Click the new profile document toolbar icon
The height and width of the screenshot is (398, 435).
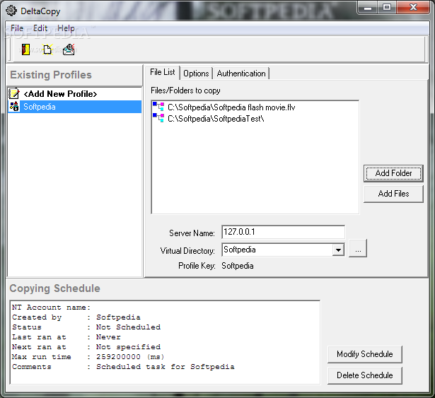coord(47,49)
